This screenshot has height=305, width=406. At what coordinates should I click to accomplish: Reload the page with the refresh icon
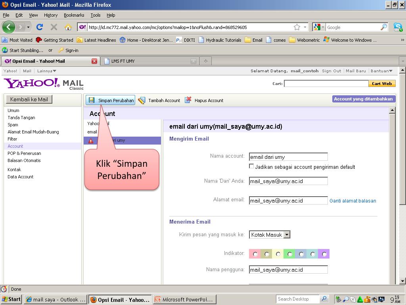pos(40,27)
